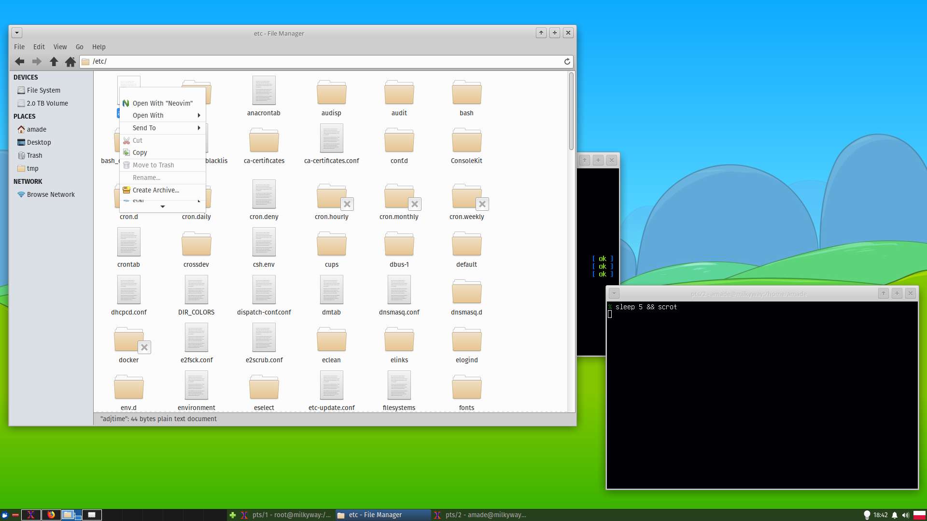Click Browse Network in sidebar
This screenshot has height=521, width=927.
[x=51, y=194]
